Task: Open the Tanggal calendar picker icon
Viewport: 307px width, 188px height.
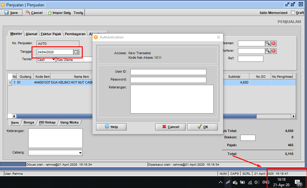Action: click(x=76, y=52)
